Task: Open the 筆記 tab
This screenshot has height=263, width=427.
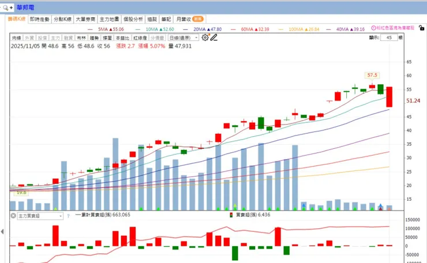Action: [x=166, y=19]
